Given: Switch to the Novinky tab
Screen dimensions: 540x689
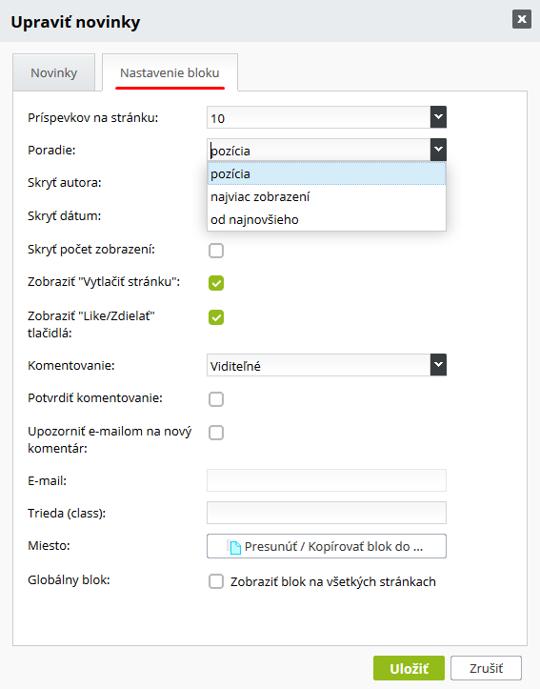Looking at the screenshot, I should click(x=54, y=72).
